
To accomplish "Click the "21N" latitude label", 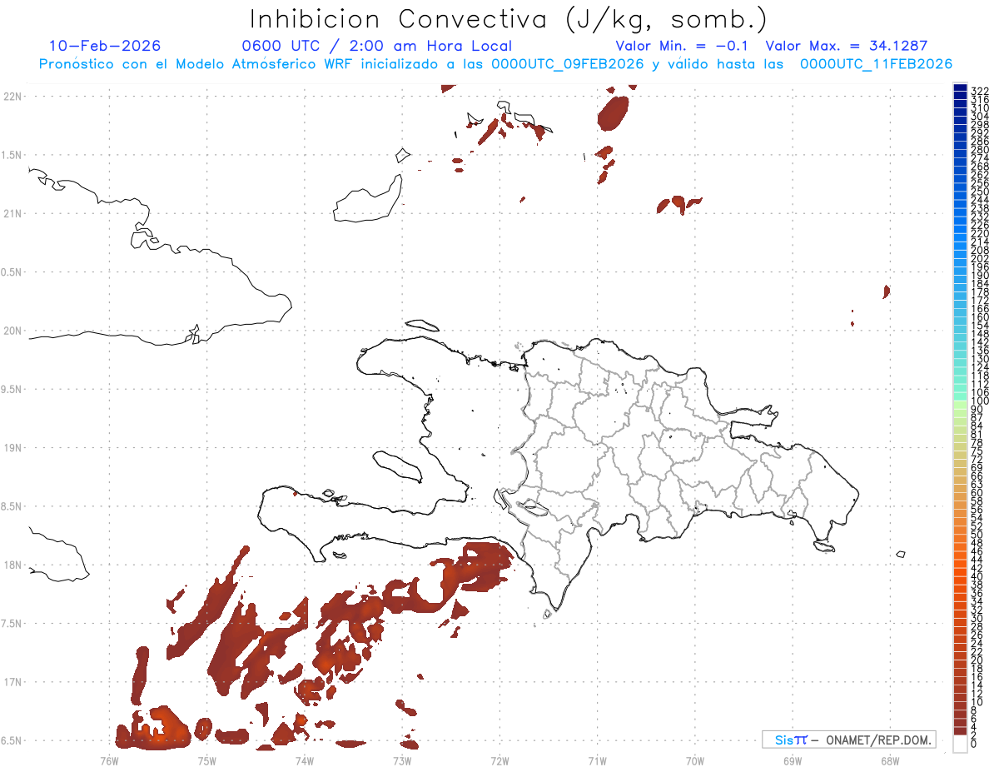I will 12,213.
